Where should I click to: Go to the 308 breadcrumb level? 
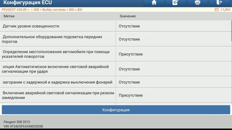(36, 10)
